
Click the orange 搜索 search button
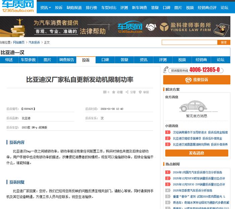(224, 43)
